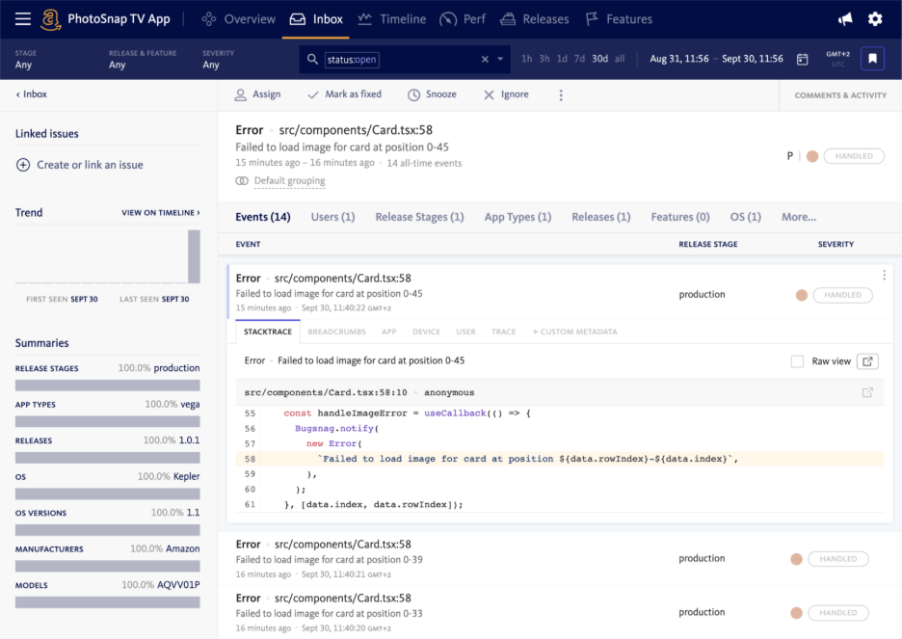Click the Default grouping rings icon
Image resolution: width=902 pixels, height=639 pixels.
(x=242, y=181)
